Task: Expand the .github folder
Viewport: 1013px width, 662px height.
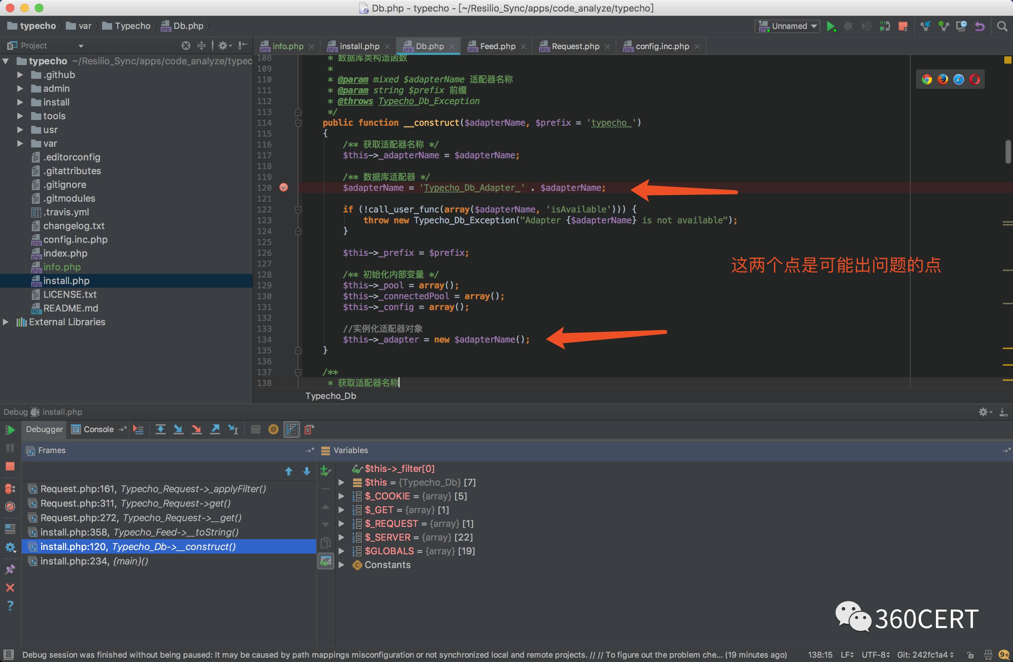Action: (x=20, y=75)
